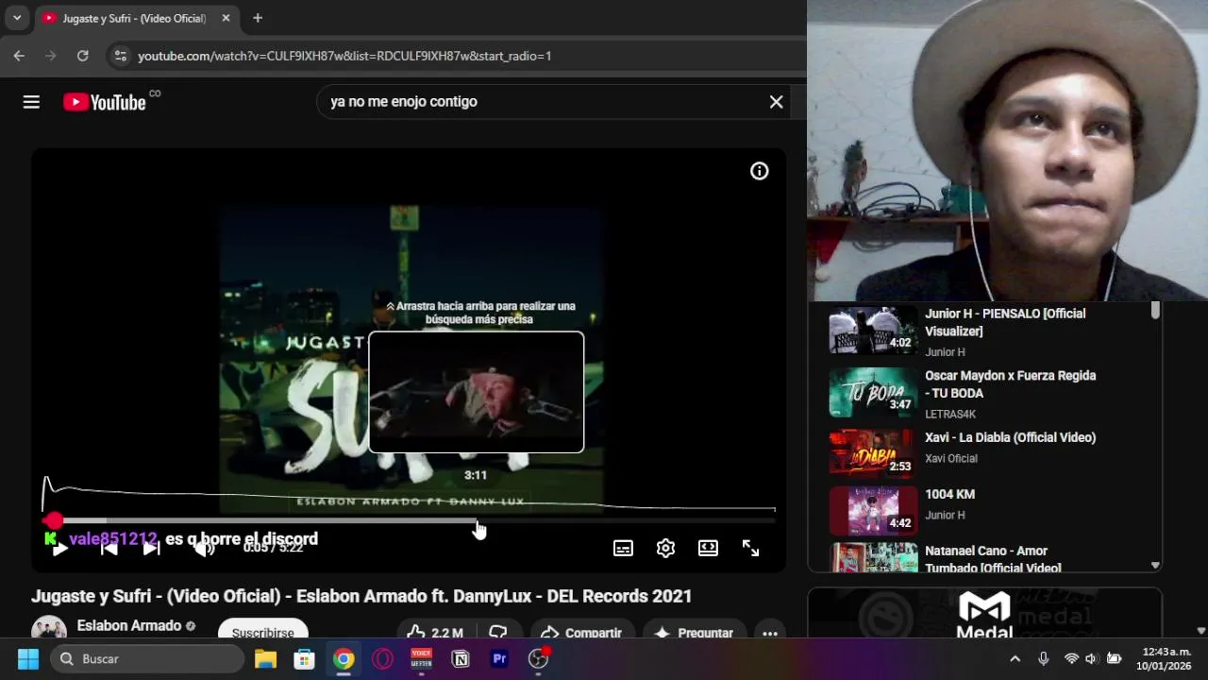The image size is (1208, 680).
Task: Go back with the browser back arrow
Action: click(x=19, y=56)
